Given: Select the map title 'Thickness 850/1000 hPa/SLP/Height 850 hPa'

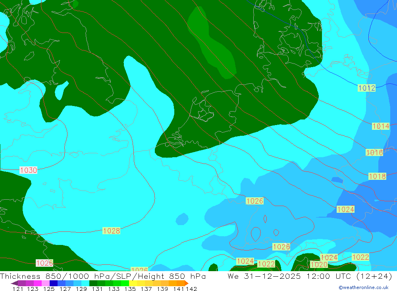Looking at the screenshot, I should click(x=103, y=276).
